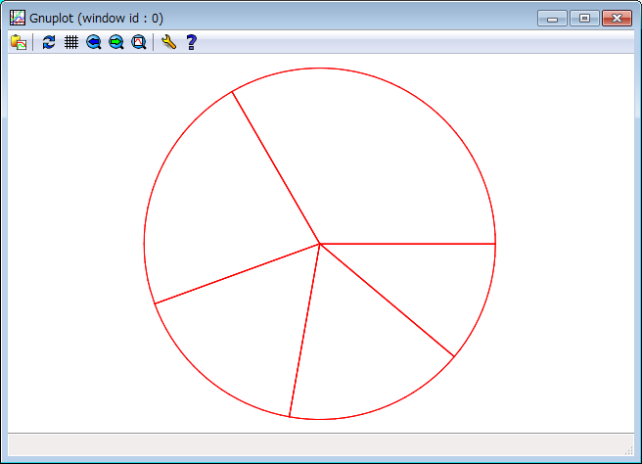
Task: Apply the next zoom settings
Action: point(116,42)
